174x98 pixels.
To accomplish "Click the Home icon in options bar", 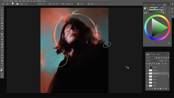I will [3, 4].
